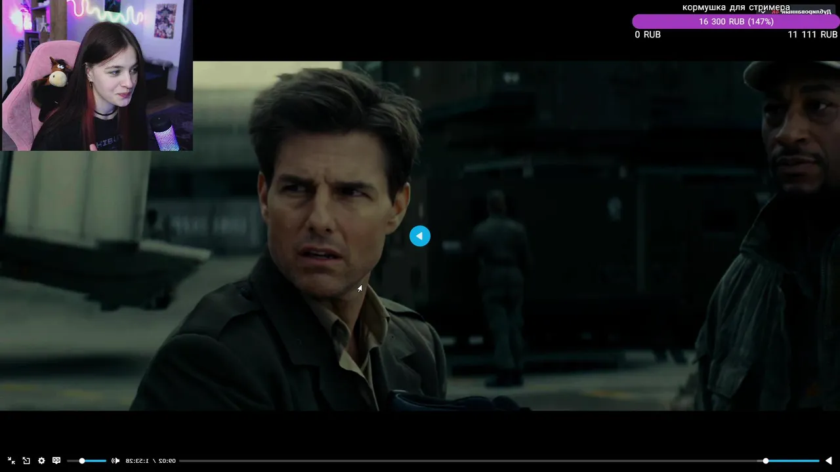Image resolution: width=840 pixels, height=472 pixels.
Task: Click the elapsed time and duration readout
Action: 151,461
